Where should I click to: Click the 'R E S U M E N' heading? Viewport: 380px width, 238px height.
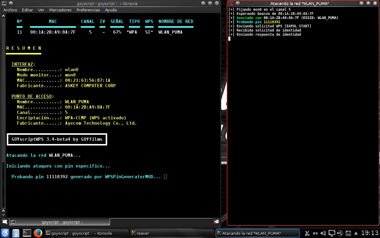[x=24, y=48]
